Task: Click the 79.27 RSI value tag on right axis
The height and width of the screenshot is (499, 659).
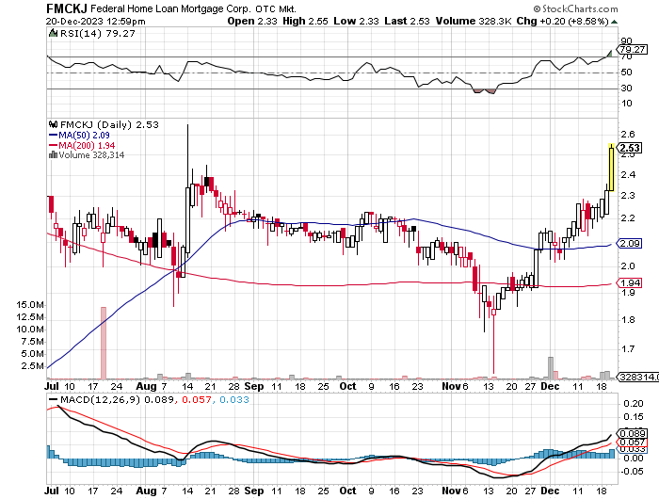Action: [632, 50]
